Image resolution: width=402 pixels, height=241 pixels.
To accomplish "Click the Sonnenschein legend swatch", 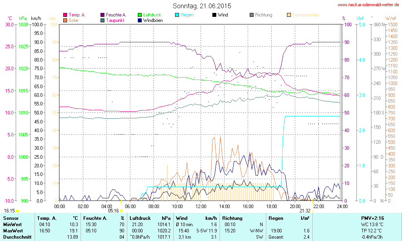I will pos(289,15).
